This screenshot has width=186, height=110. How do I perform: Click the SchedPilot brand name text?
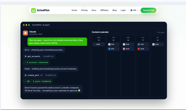pyautogui.click(x=43, y=10)
